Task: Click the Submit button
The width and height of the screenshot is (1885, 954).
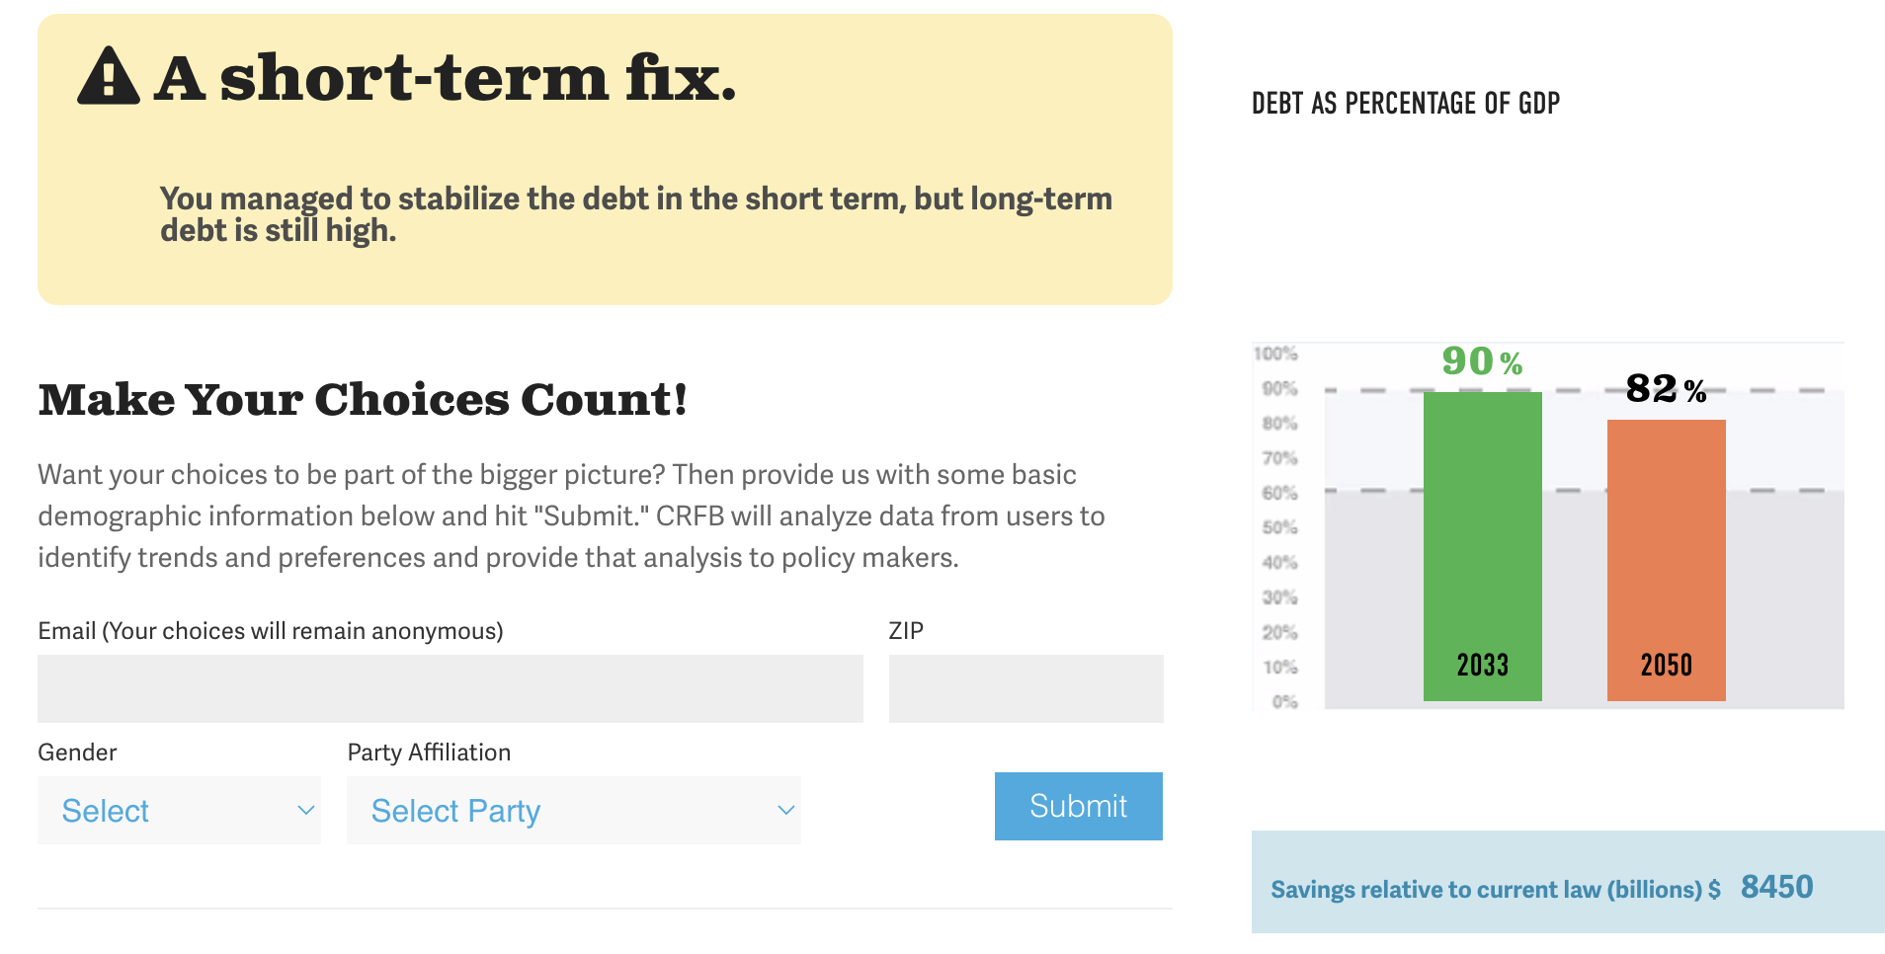Action: point(1078,806)
